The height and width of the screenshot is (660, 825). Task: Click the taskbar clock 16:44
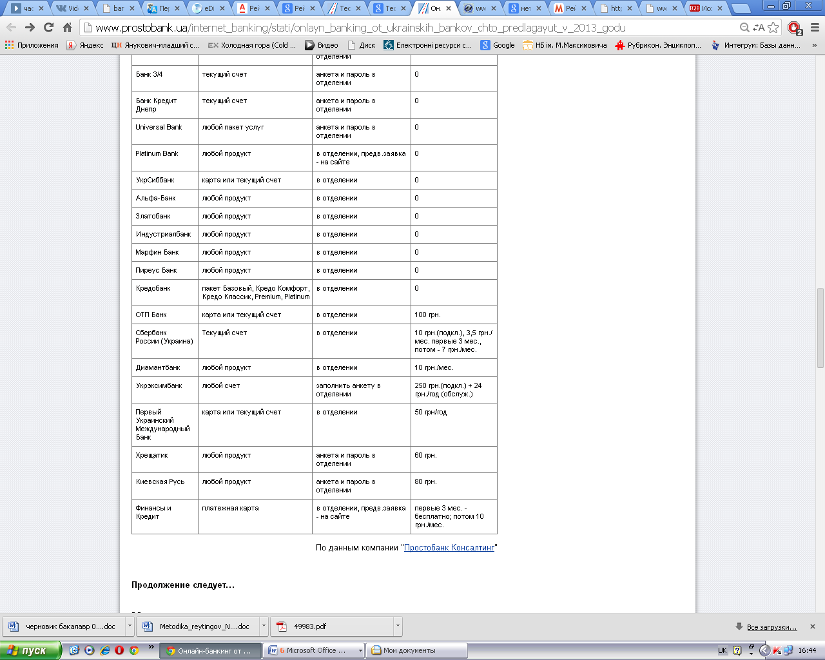pos(807,651)
